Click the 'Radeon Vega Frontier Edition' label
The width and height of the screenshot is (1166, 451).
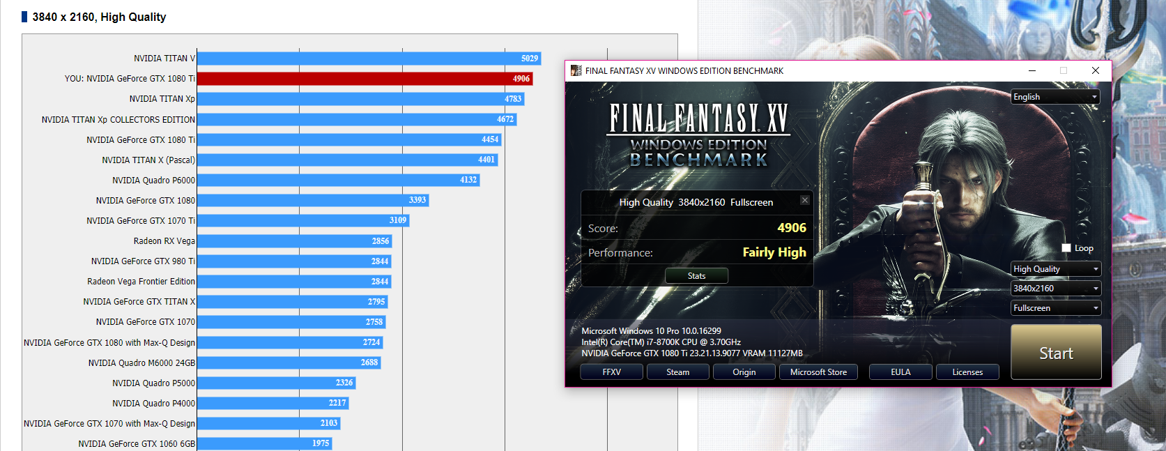(141, 282)
